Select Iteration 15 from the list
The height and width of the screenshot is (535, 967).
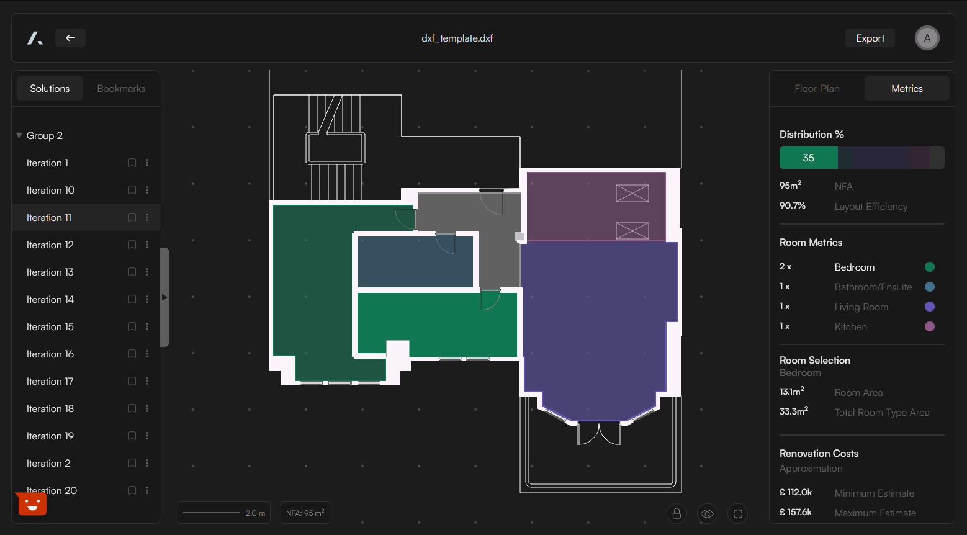point(50,326)
